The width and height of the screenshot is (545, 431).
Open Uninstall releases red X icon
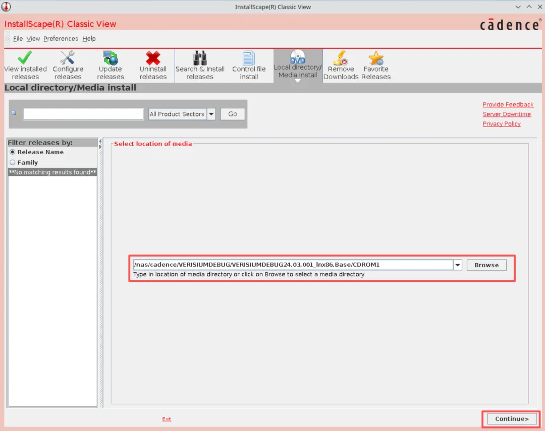click(x=153, y=57)
